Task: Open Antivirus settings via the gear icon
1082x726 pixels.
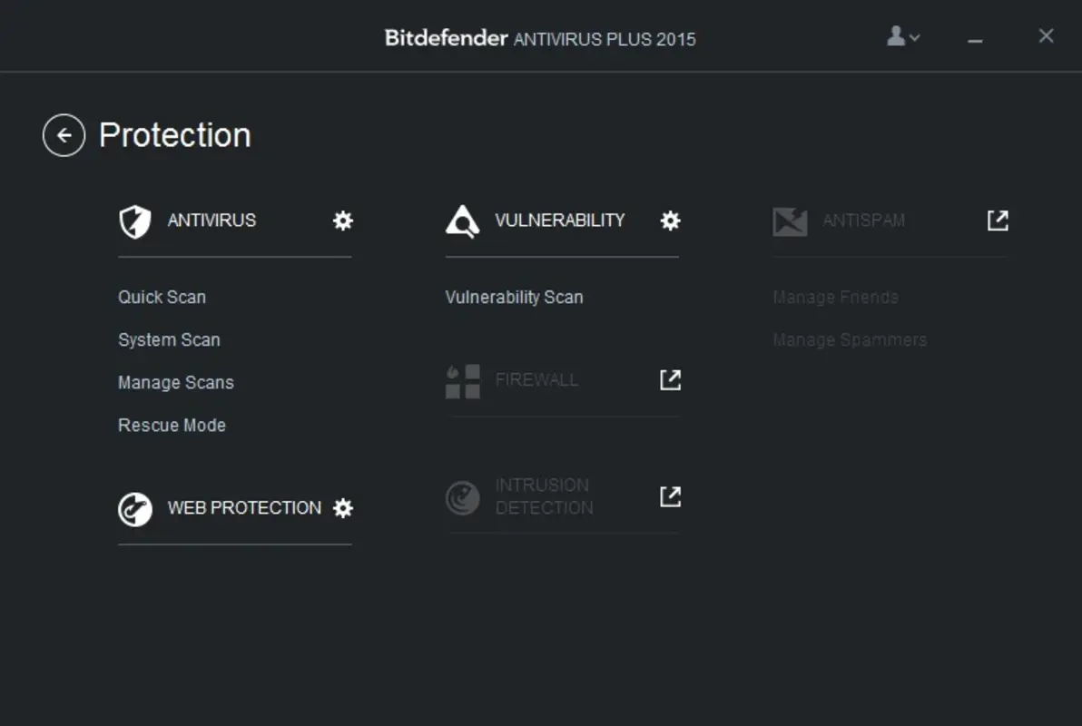Action: click(x=342, y=221)
